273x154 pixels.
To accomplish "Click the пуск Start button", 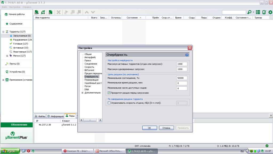I will (x=10, y=151).
